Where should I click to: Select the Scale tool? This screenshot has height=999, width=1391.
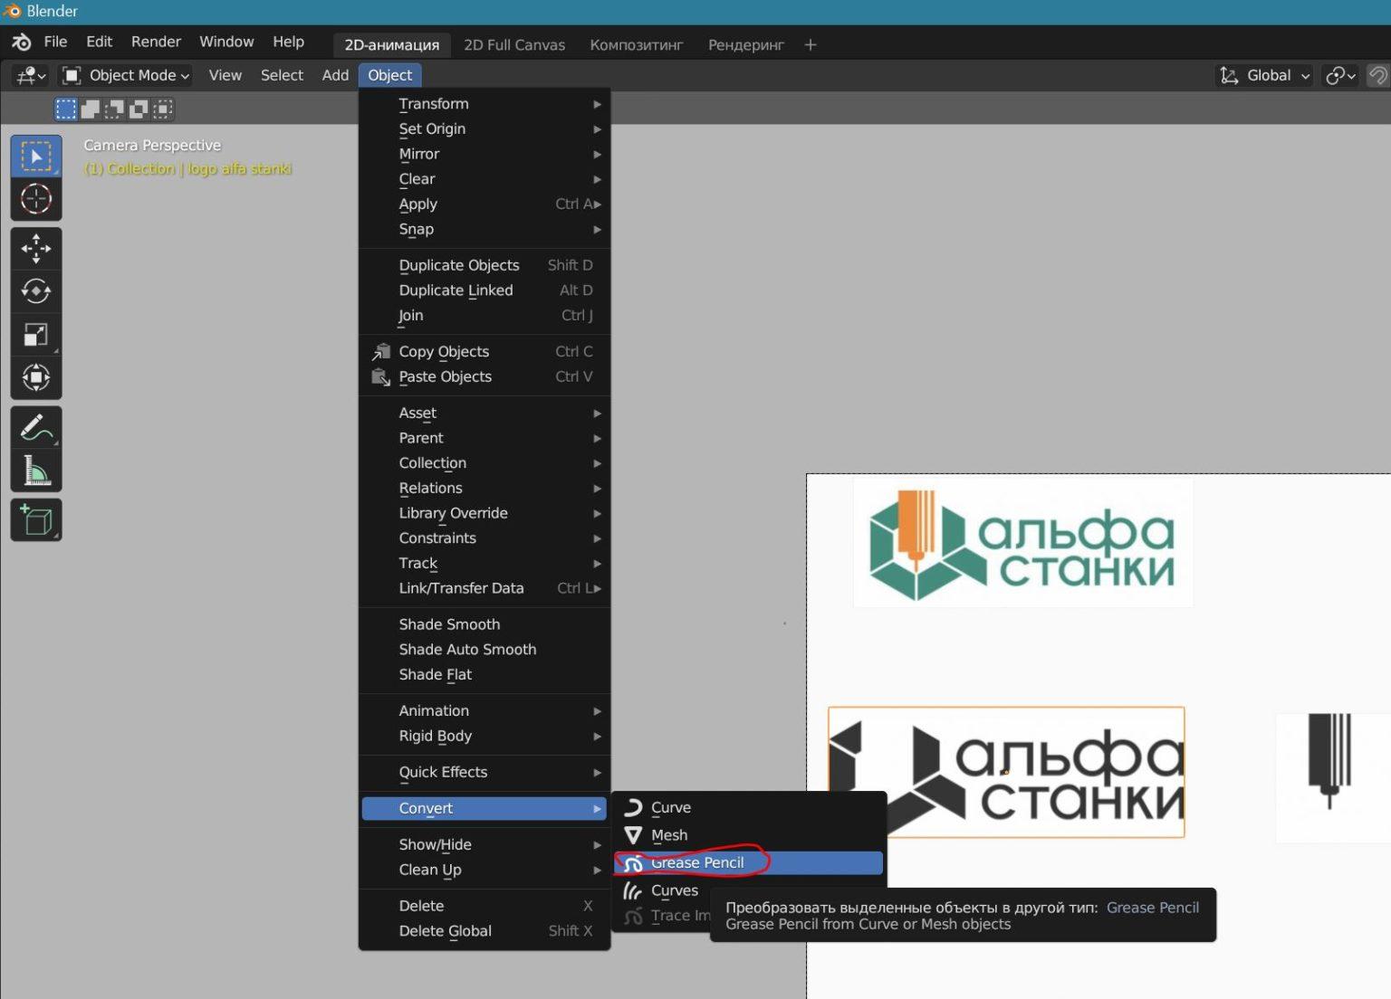36,334
